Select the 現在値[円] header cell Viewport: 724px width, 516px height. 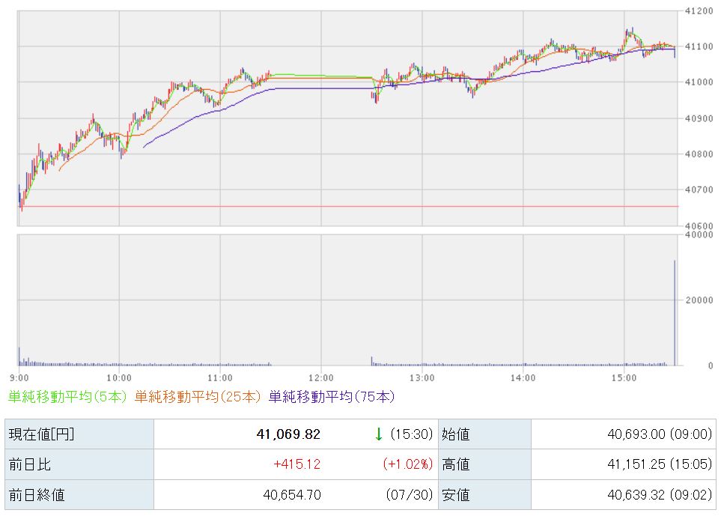pyautogui.click(x=79, y=434)
